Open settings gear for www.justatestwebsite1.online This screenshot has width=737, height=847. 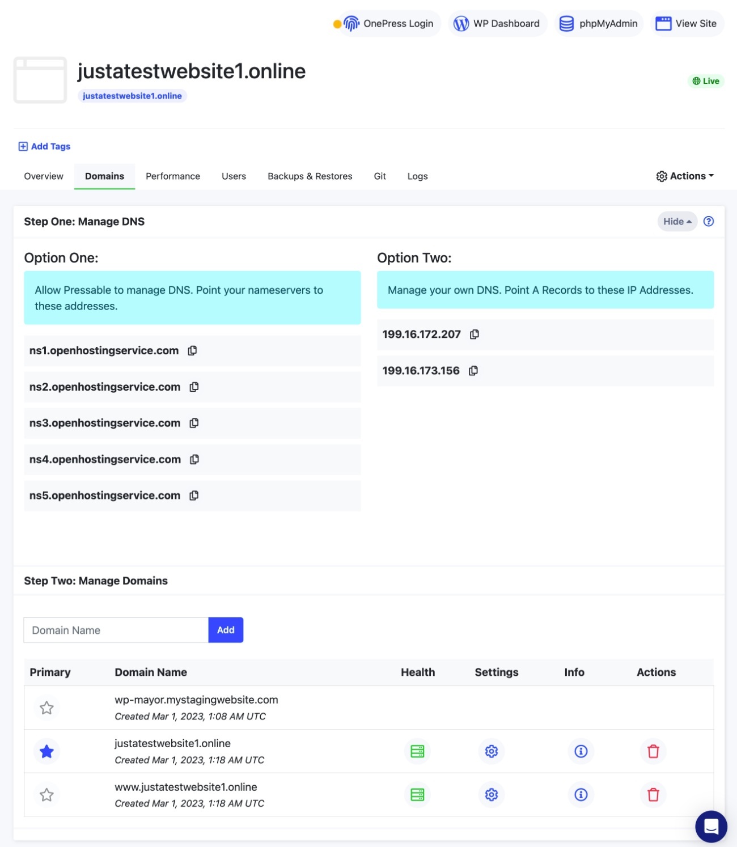[x=492, y=795]
